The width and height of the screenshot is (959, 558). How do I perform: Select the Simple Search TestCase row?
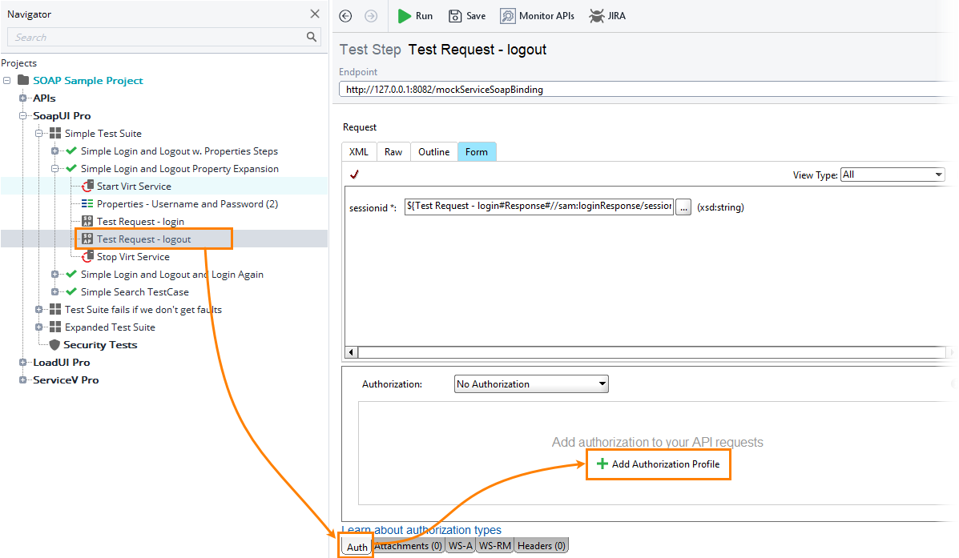click(x=135, y=292)
